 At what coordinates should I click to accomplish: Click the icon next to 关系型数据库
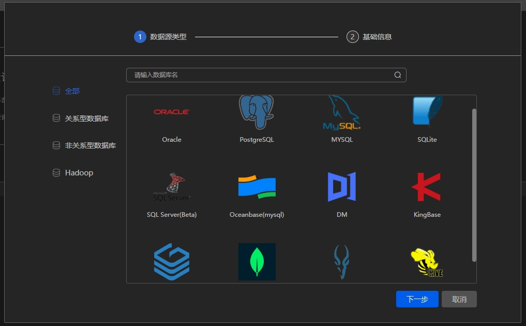pos(56,118)
